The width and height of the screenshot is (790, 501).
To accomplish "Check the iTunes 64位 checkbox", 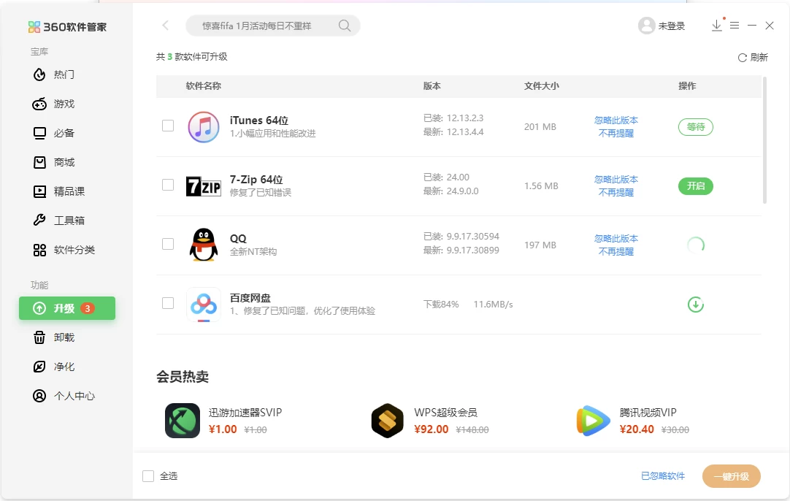I will click(168, 126).
